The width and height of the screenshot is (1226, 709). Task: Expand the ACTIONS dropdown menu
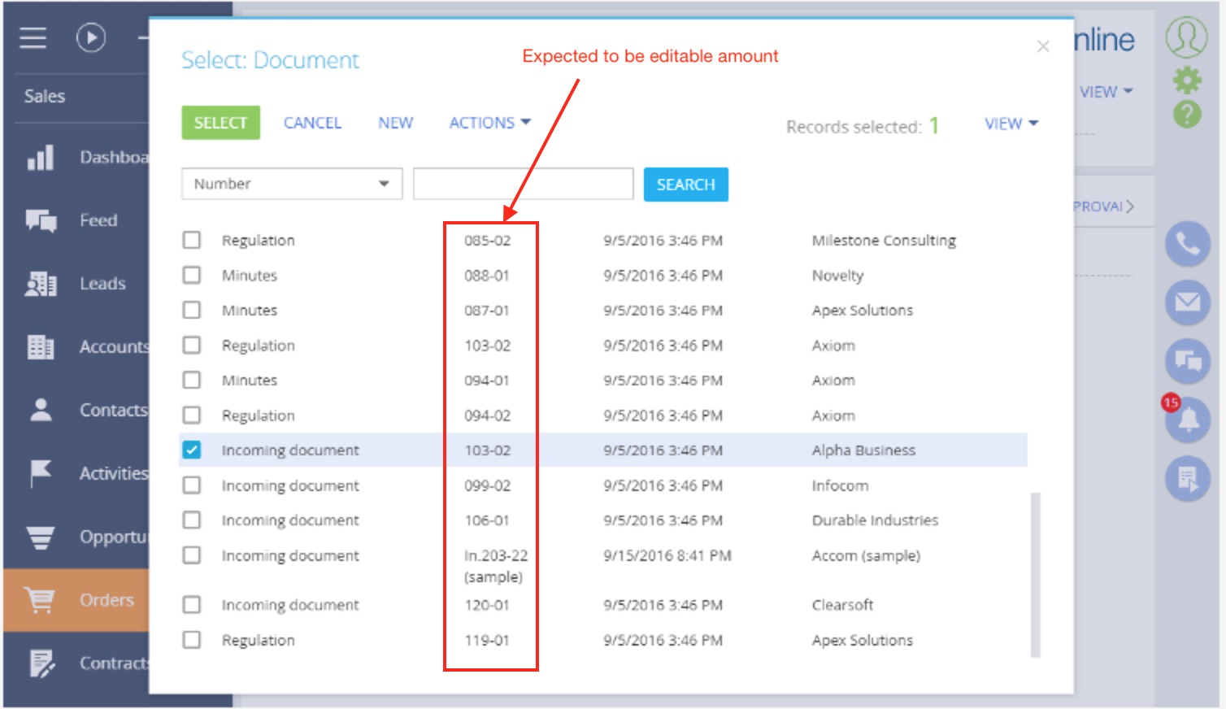[490, 123]
